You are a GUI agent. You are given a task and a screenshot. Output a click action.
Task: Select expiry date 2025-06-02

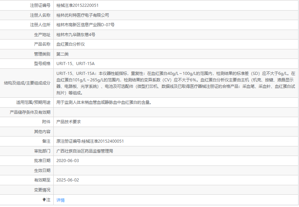tap(68, 180)
